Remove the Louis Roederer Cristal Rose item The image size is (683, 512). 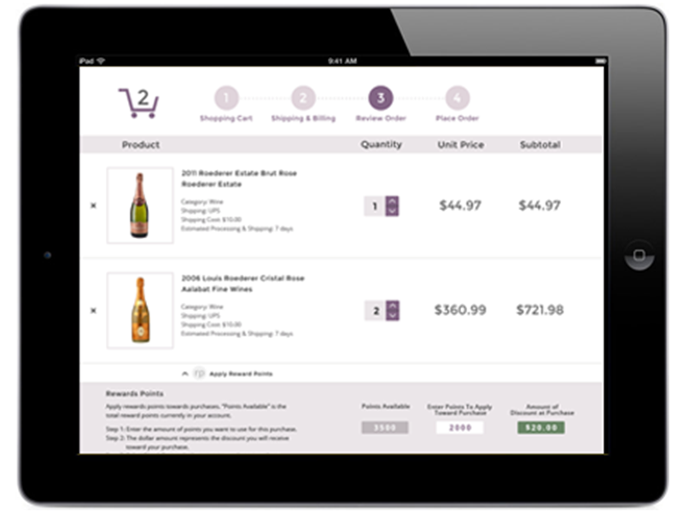tap(93, 311)
